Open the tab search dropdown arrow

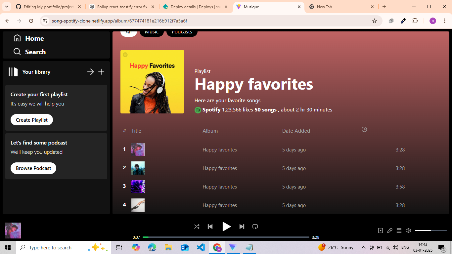[7, 7]
